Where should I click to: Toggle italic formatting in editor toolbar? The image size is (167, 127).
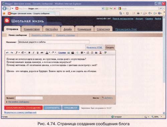click(33, 52)
